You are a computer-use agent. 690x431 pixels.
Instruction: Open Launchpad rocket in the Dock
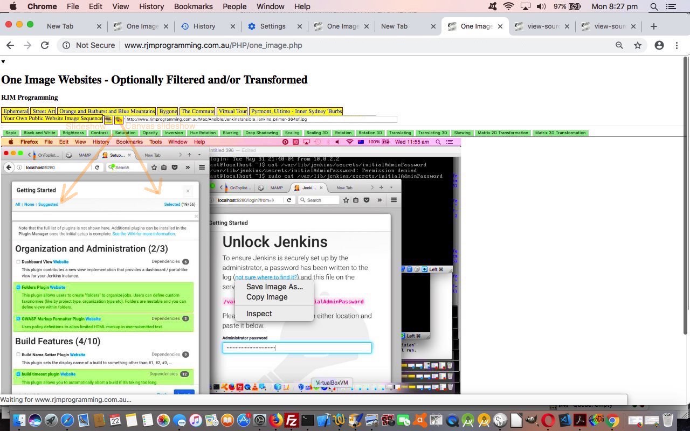click(x=51, y=420)
